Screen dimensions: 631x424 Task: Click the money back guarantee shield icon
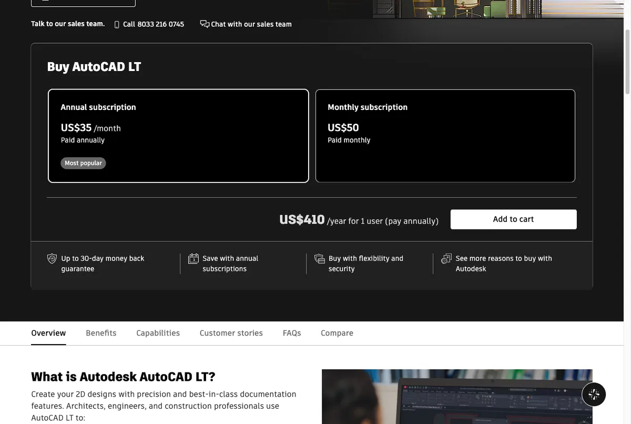(x=52, y=259)
